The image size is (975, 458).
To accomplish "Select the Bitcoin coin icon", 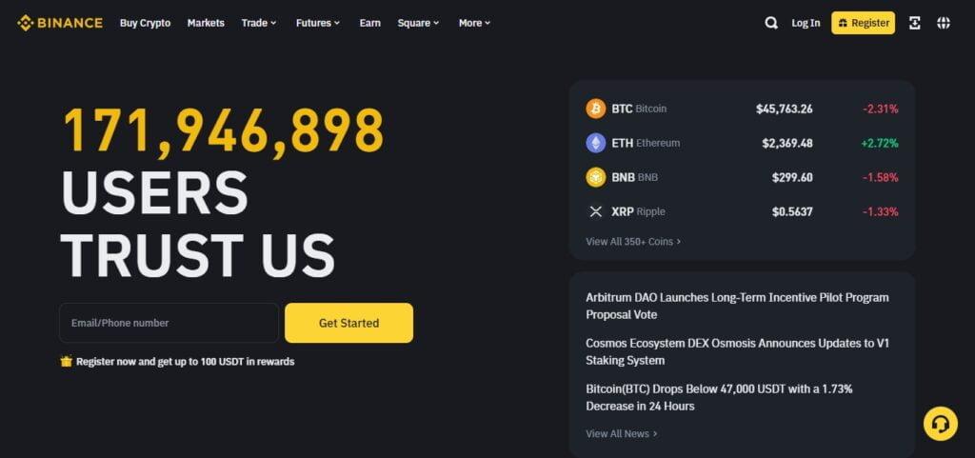I will (x=596, y=109).
